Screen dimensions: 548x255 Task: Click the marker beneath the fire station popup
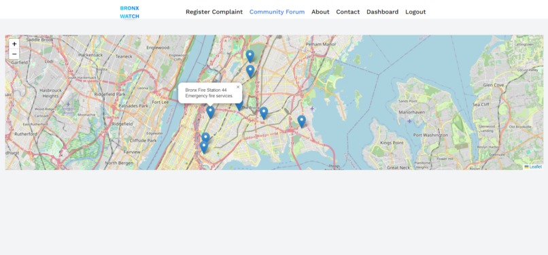pos(210,112)
